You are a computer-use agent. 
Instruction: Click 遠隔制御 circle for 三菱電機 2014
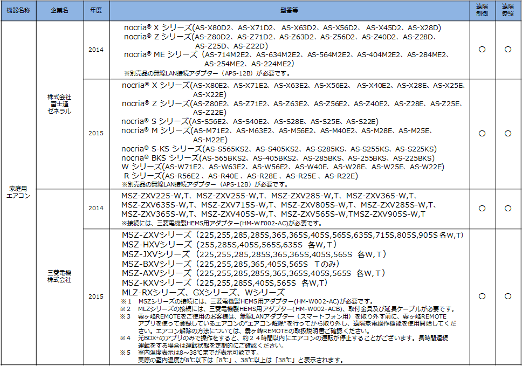(482, 208)
